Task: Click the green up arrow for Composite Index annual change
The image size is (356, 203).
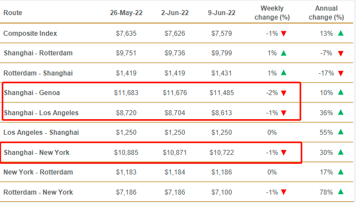Action: (x=340, y=34)
